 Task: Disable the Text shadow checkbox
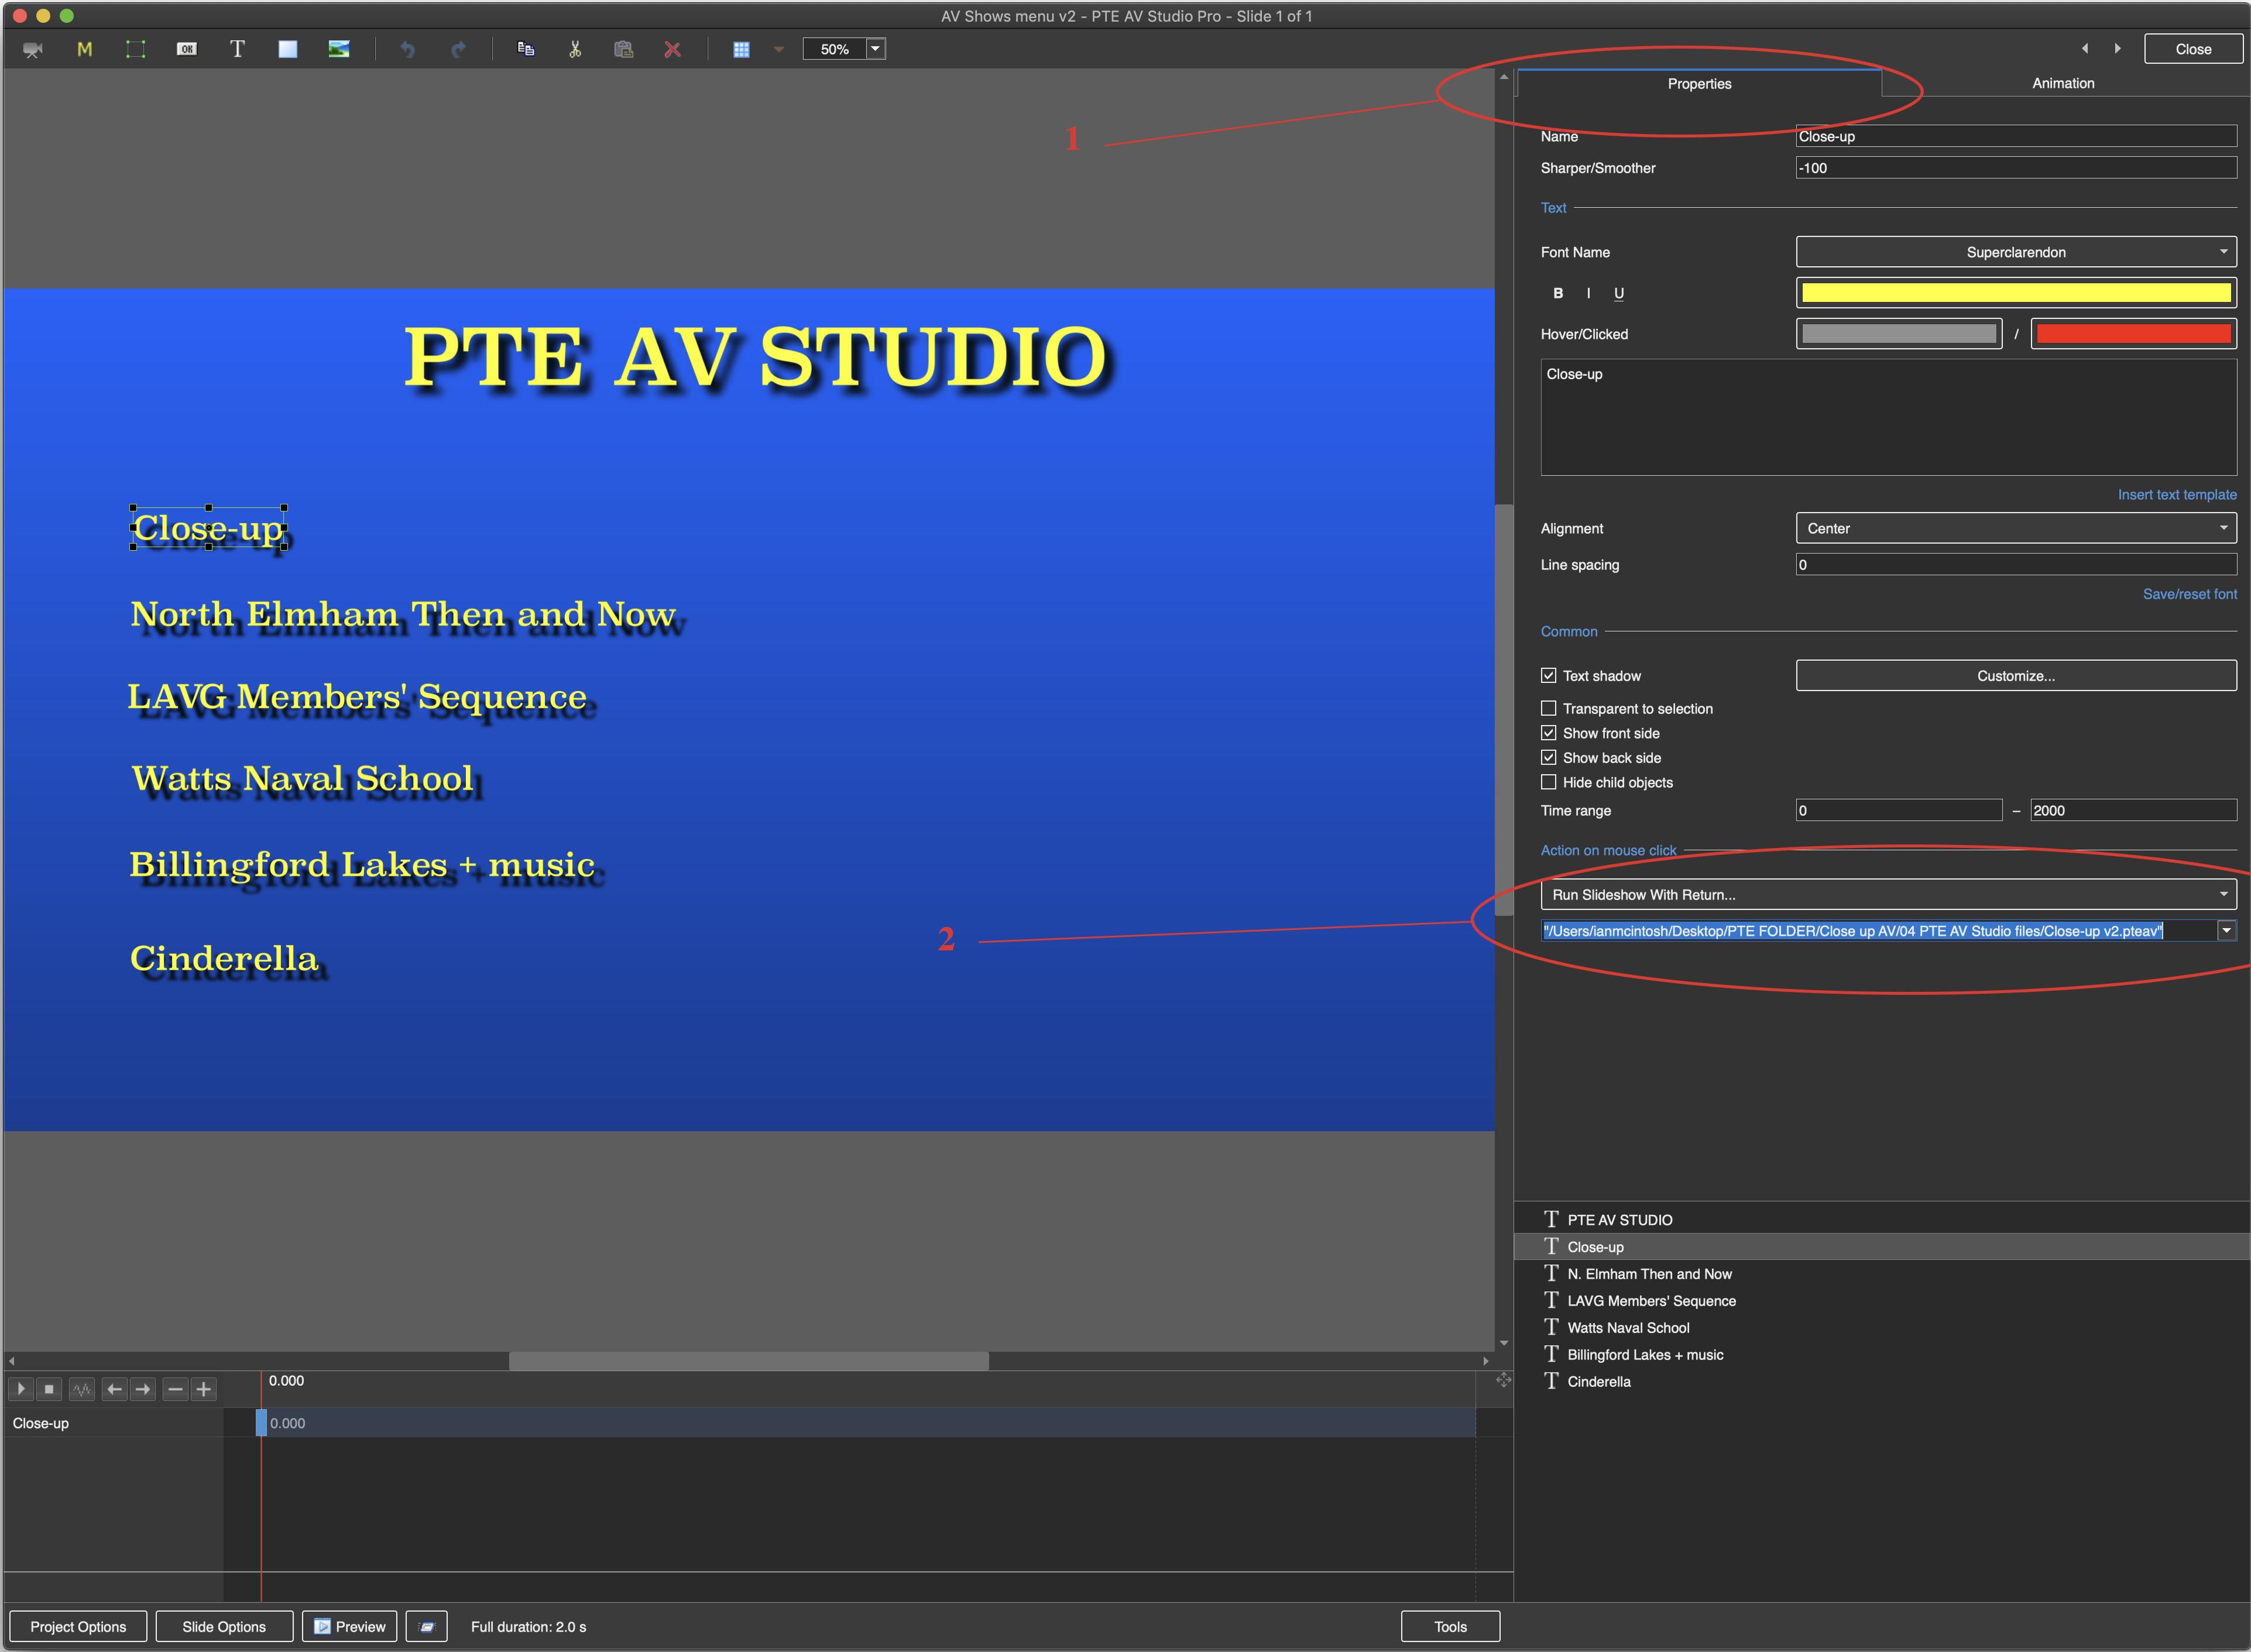[1548, 676]
